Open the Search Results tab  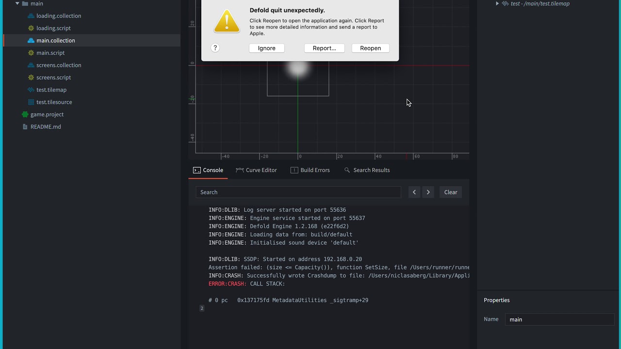coord(367,170)
